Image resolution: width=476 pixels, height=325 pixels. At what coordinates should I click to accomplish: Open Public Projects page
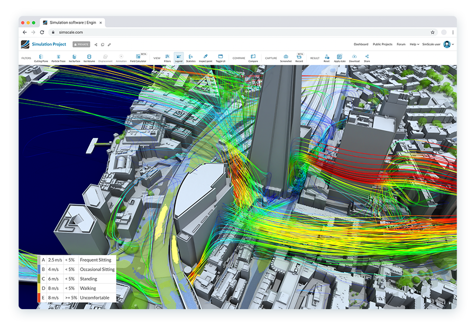pos(382,44)
